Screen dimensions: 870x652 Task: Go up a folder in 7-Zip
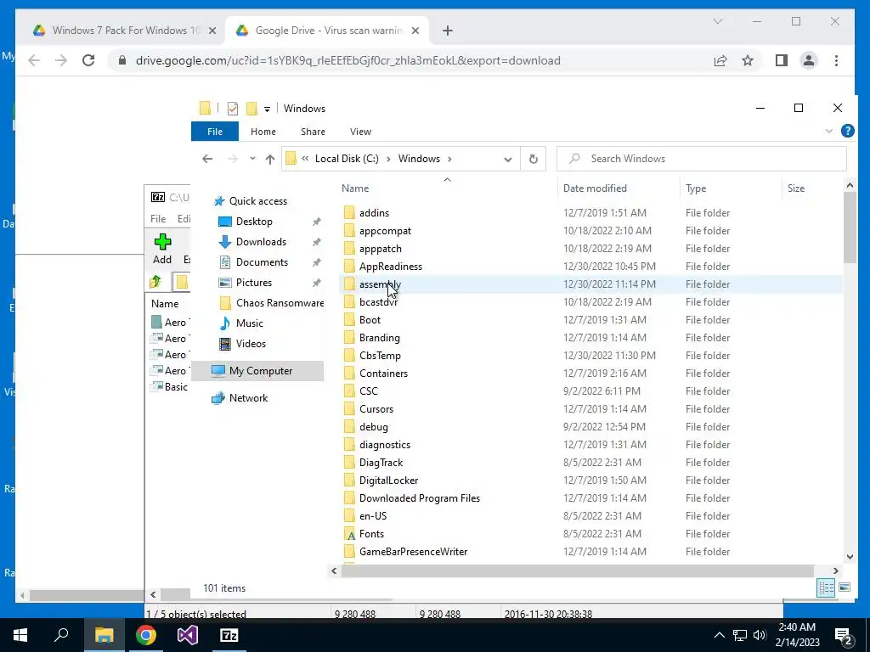tap(155, 282)
